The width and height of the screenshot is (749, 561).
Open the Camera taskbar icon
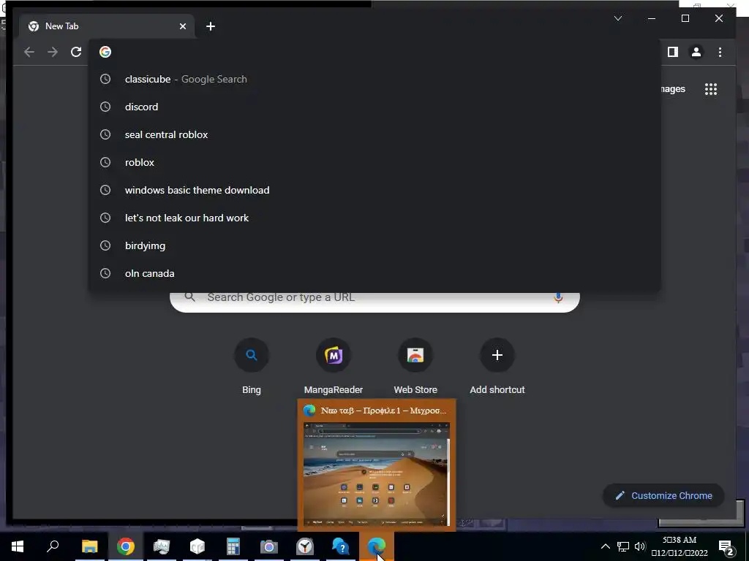[269, 546]
